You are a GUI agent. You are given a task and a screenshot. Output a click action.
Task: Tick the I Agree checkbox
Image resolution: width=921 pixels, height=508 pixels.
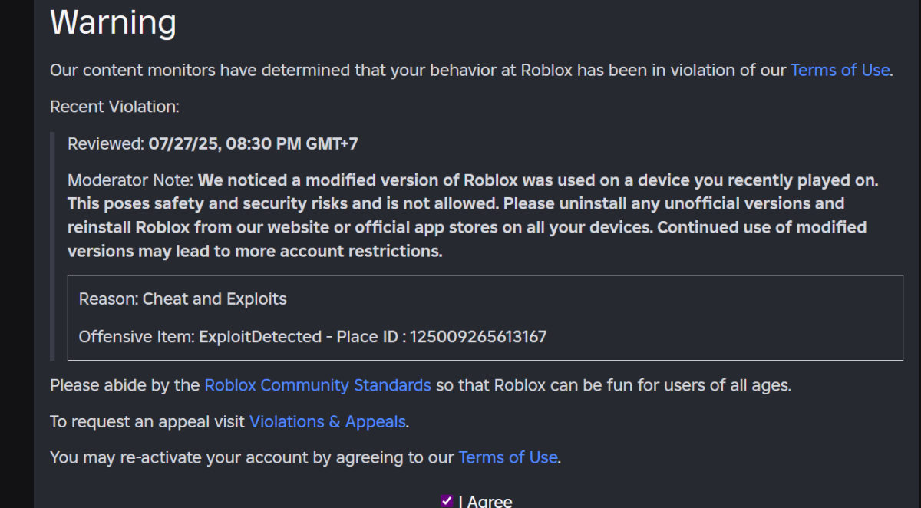pos(447,501)
